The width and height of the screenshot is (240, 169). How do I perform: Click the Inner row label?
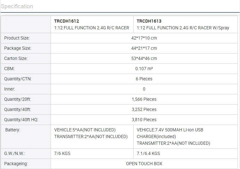coord(10,89)
